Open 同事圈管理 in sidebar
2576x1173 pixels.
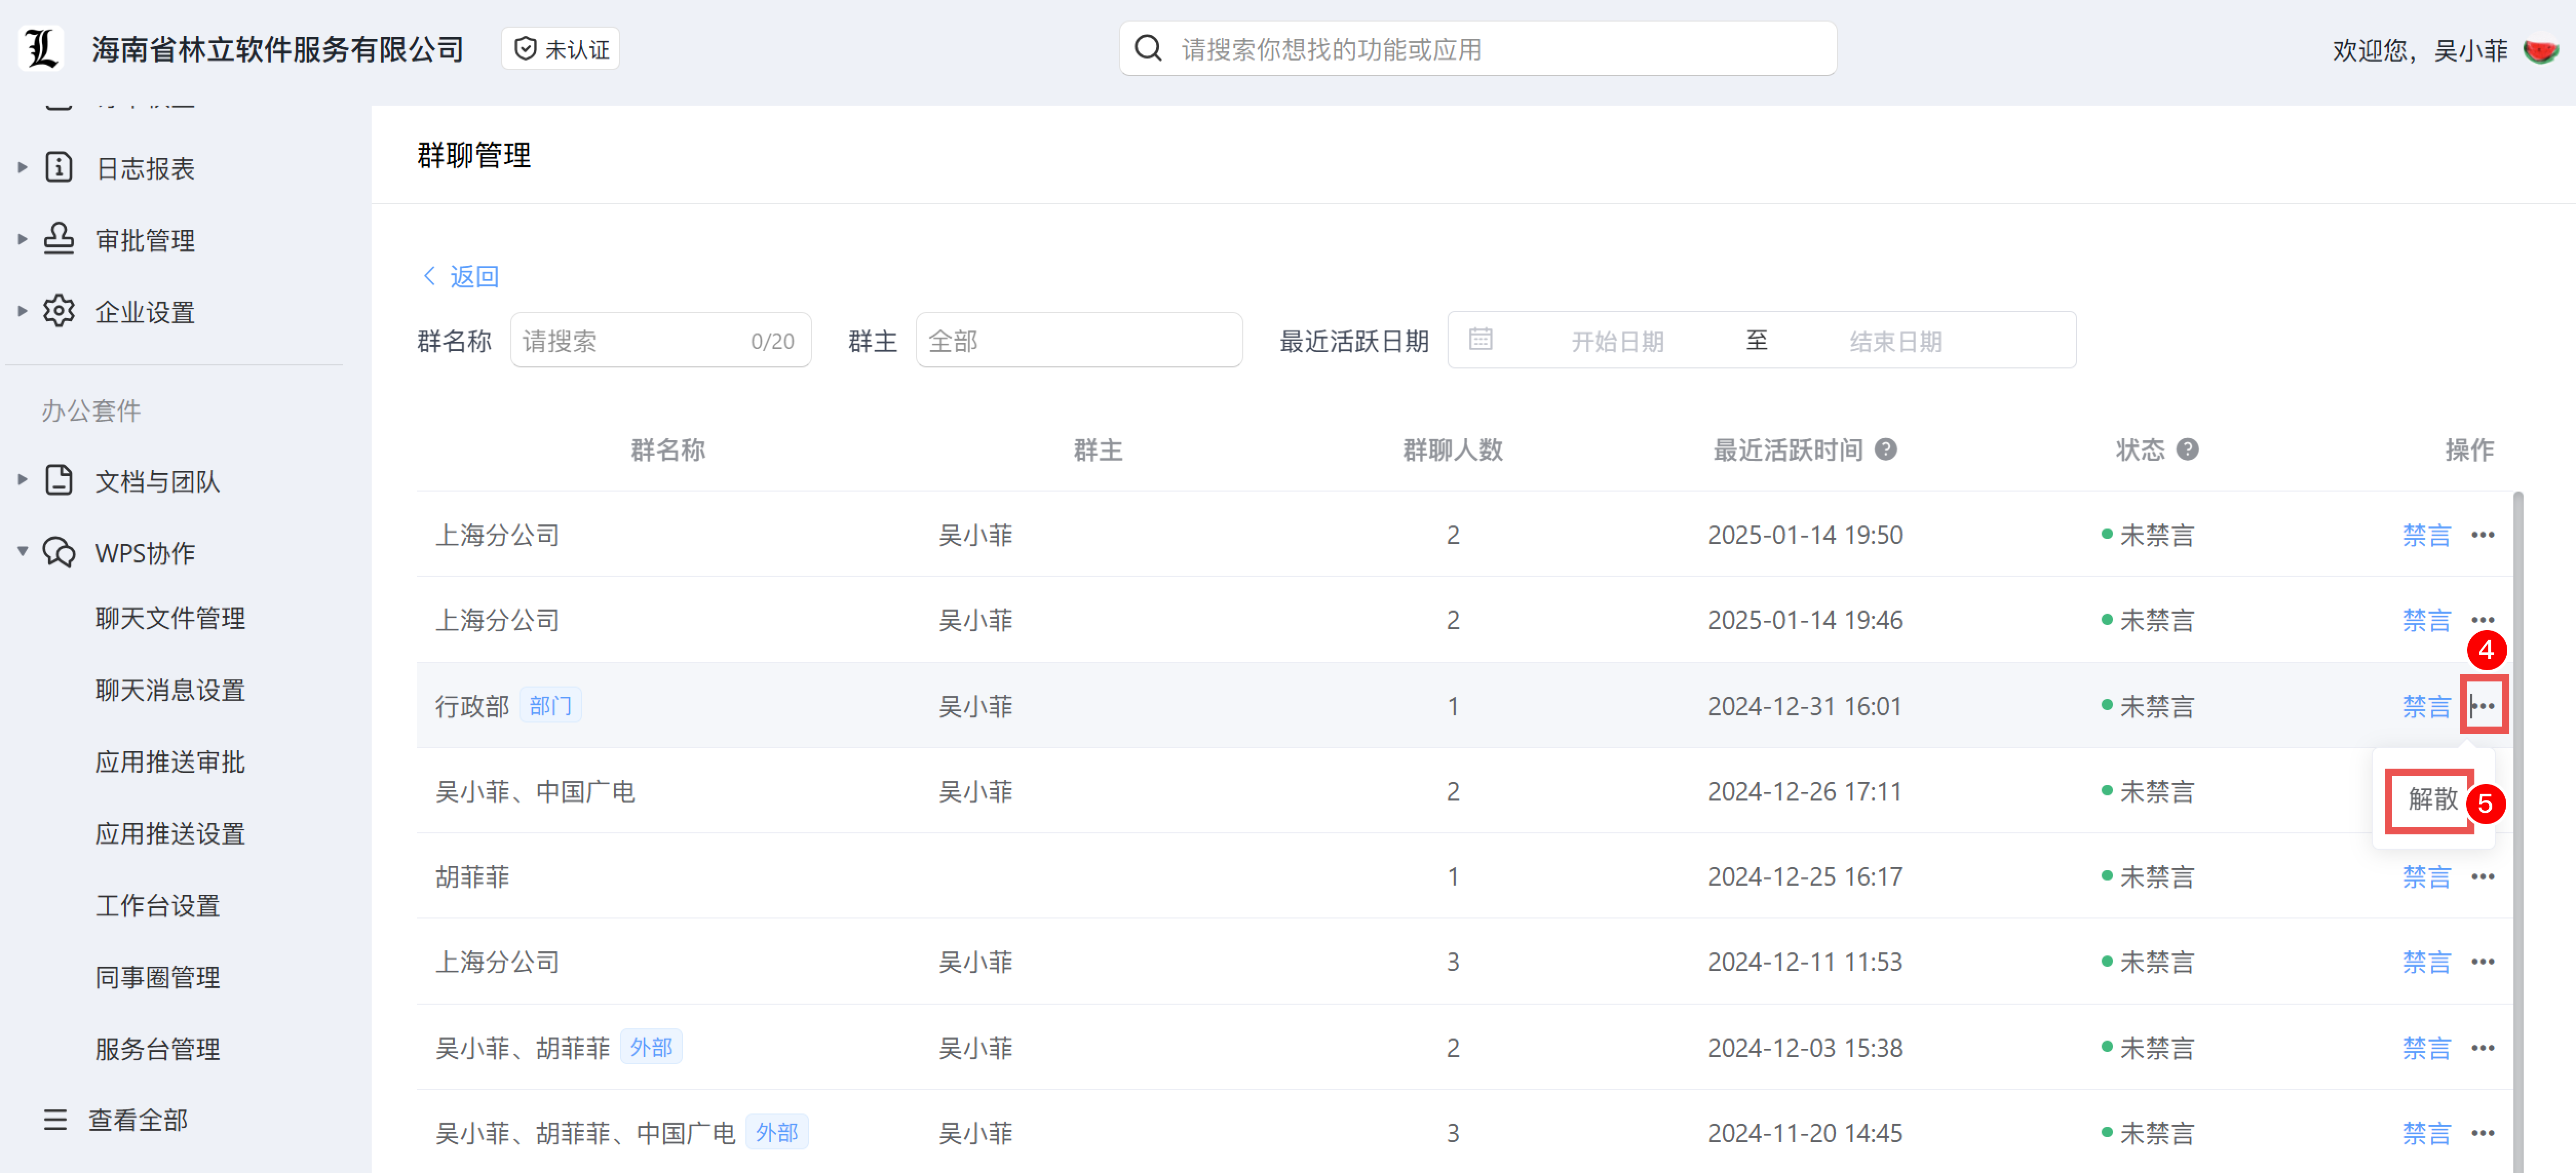tap(157, 976)
